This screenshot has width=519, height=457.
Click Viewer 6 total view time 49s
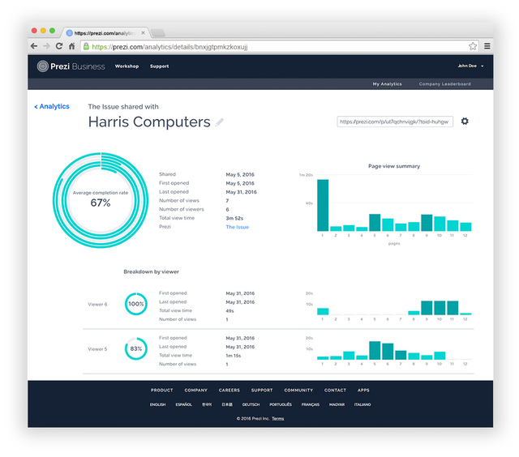tap(229, 311)
